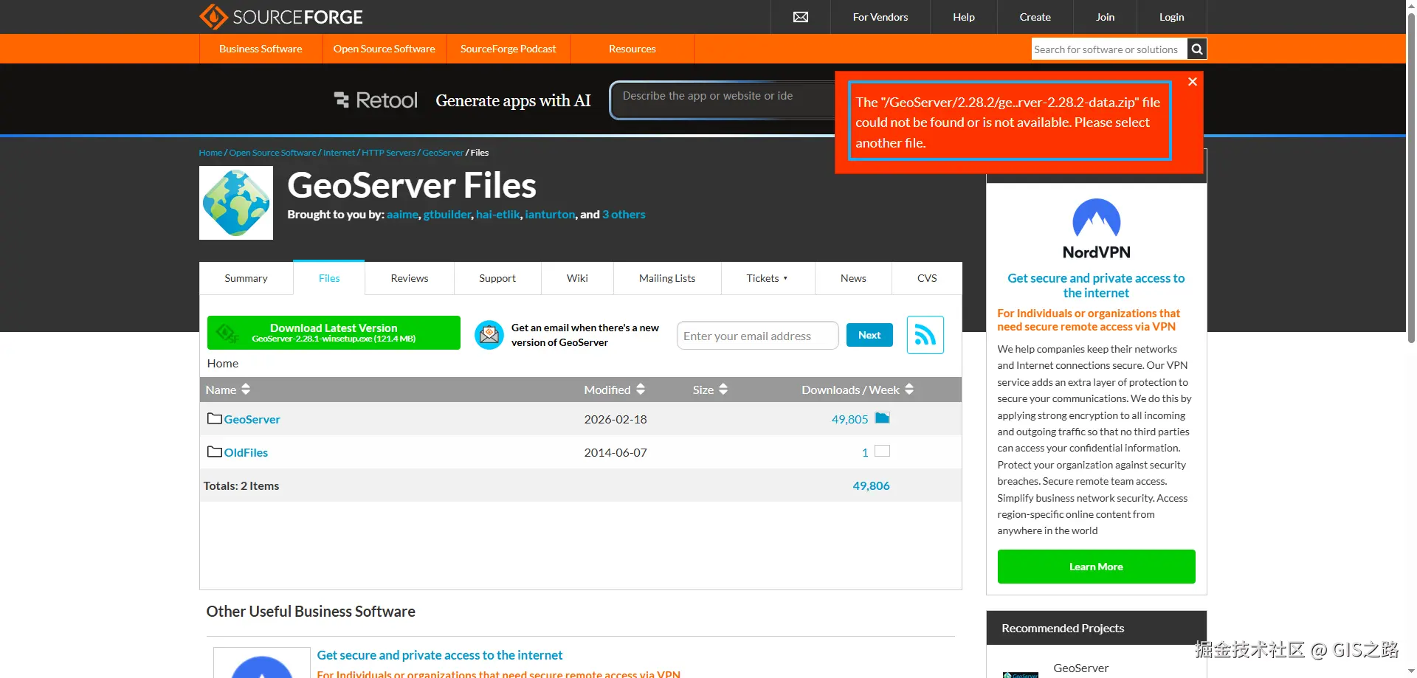Screen dimensions: 1417x678
Task: Click For Vendors in top bar
Action: (x=880, y=17)
